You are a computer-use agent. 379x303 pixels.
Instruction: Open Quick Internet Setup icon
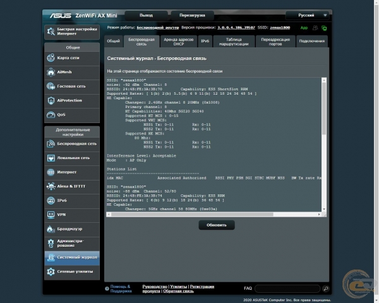[51, 32]
